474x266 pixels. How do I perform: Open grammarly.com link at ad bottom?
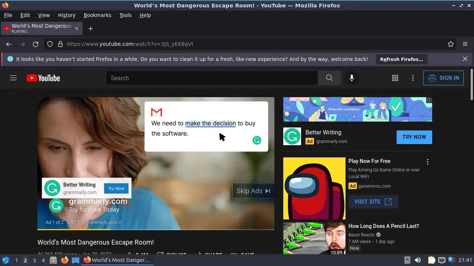(x=104, y=222)
